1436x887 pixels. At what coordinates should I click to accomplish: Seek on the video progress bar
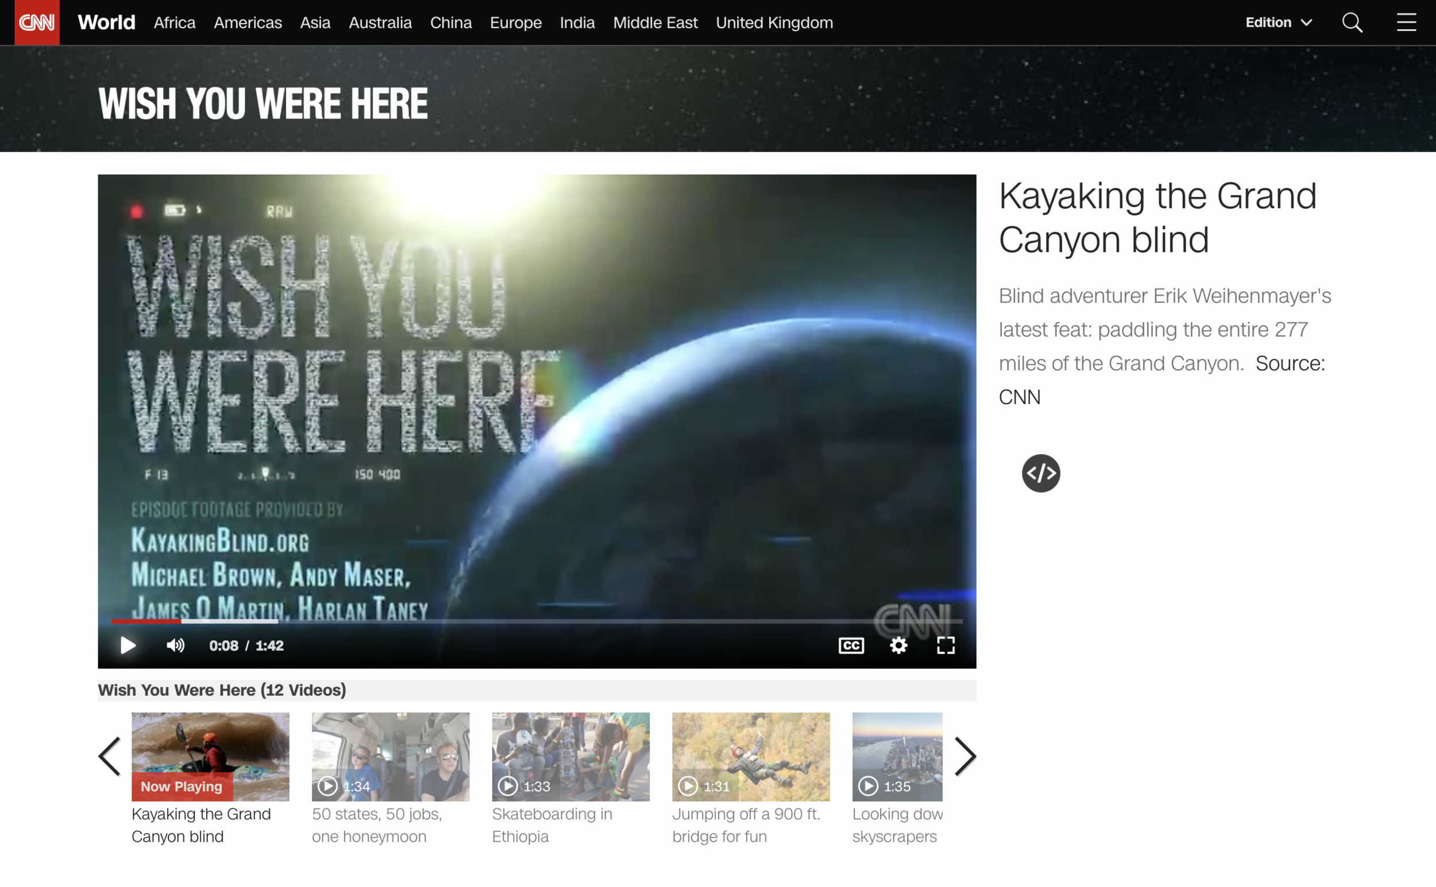(537, 621)
